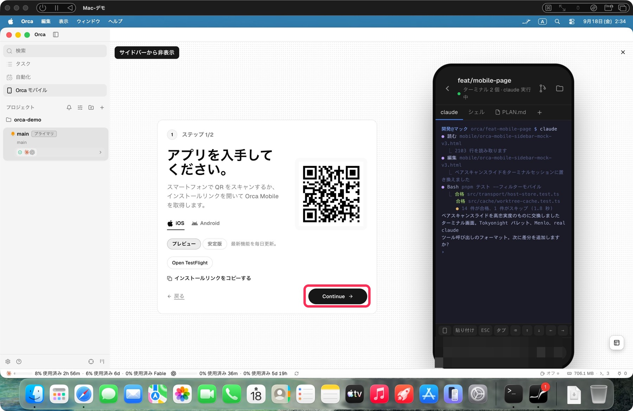Switch to the Android tab
633x411 pixels.
205,223
